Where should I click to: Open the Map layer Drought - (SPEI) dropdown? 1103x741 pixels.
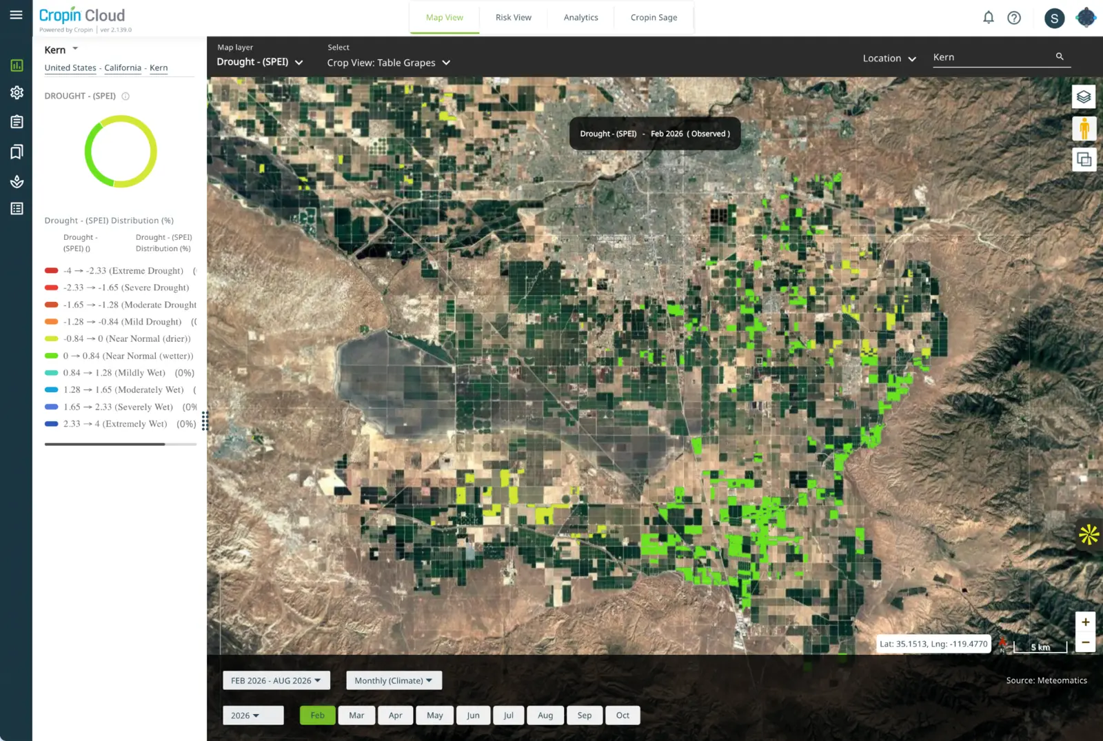click(260, 62)
